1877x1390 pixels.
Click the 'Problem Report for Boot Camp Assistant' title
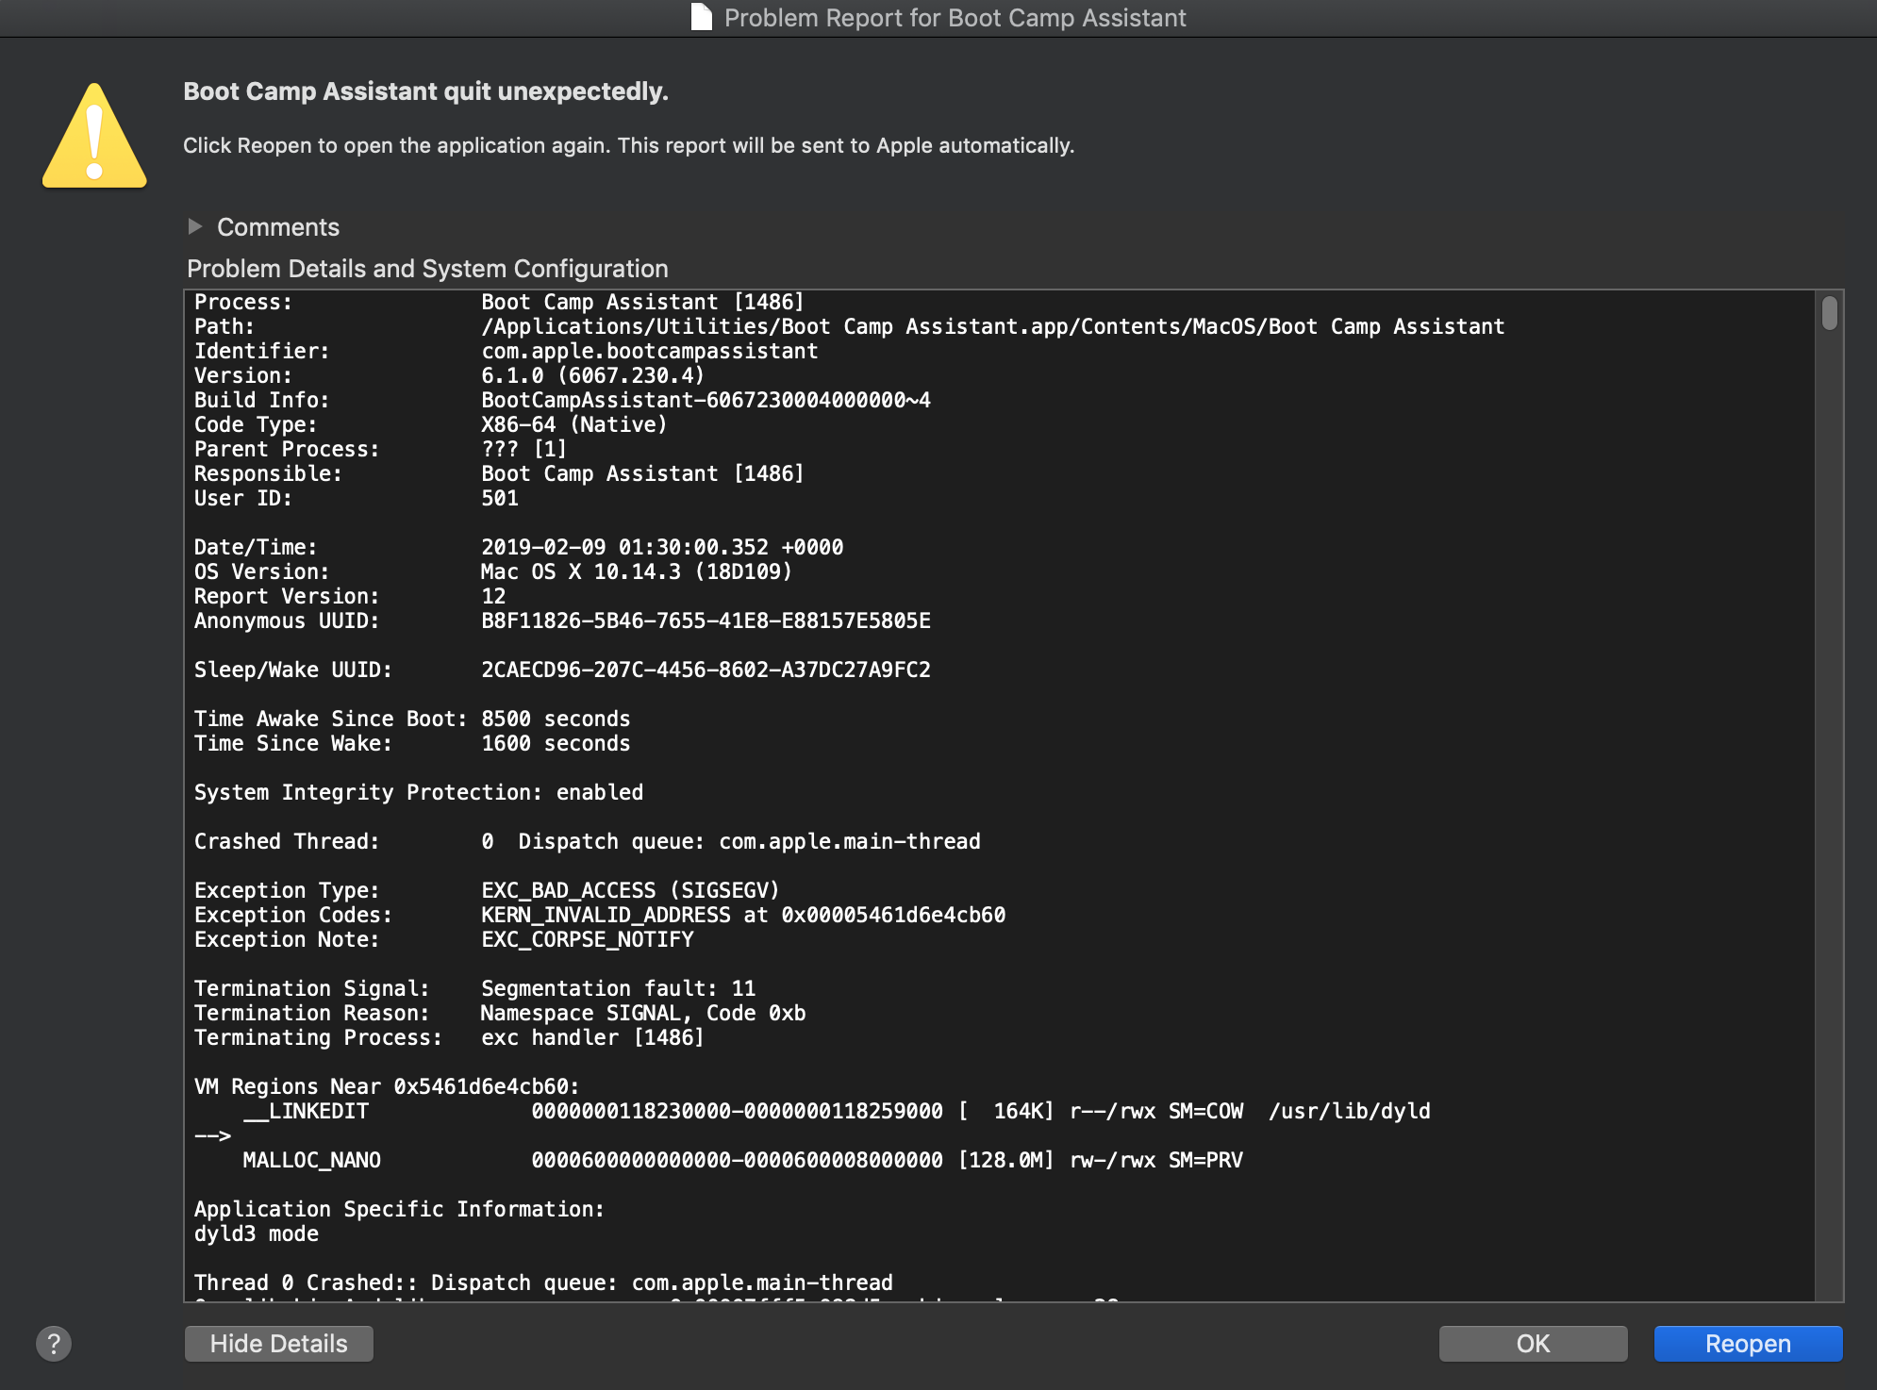(954, 18)
